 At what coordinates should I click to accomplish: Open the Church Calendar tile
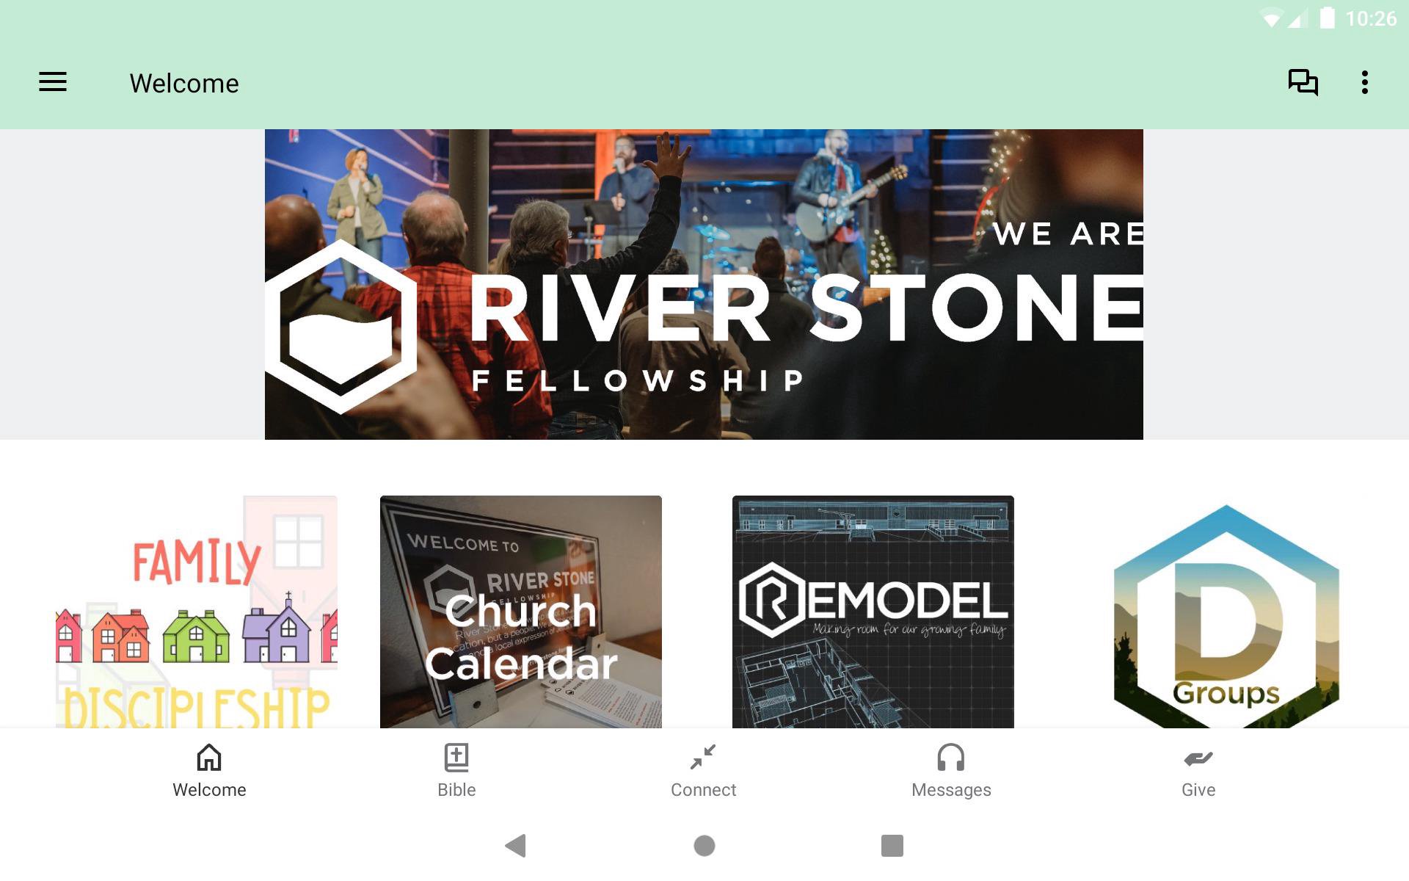click(x=521, y=612)
